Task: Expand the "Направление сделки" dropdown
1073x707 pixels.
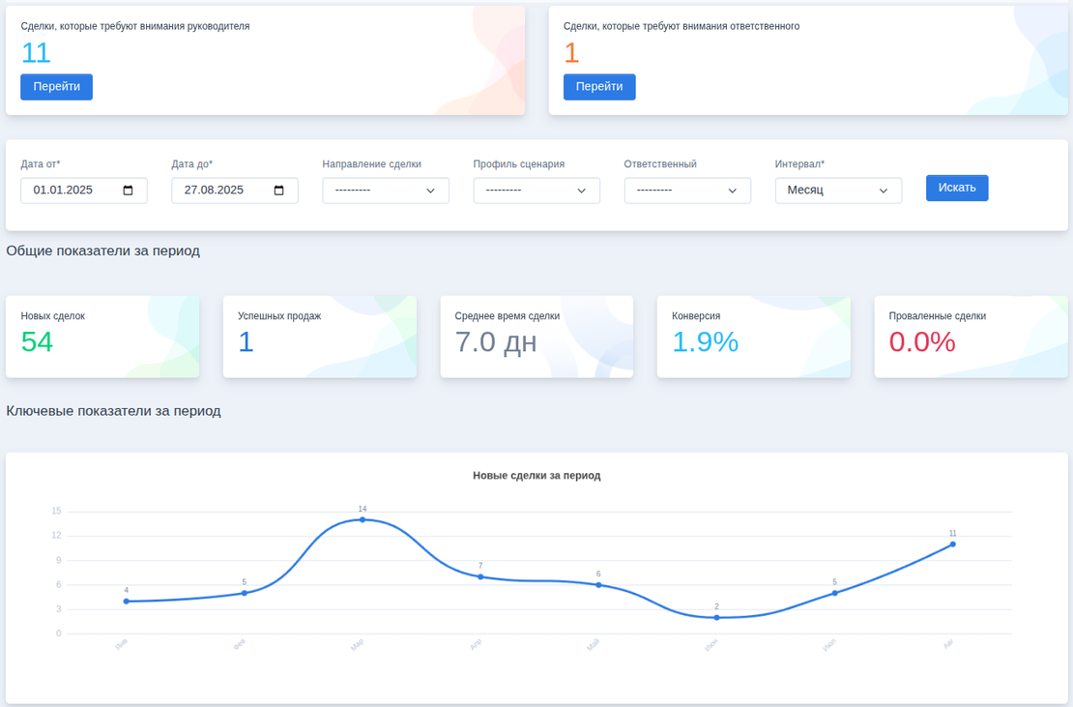Action: pyautogui.click(x=385, y=191)
